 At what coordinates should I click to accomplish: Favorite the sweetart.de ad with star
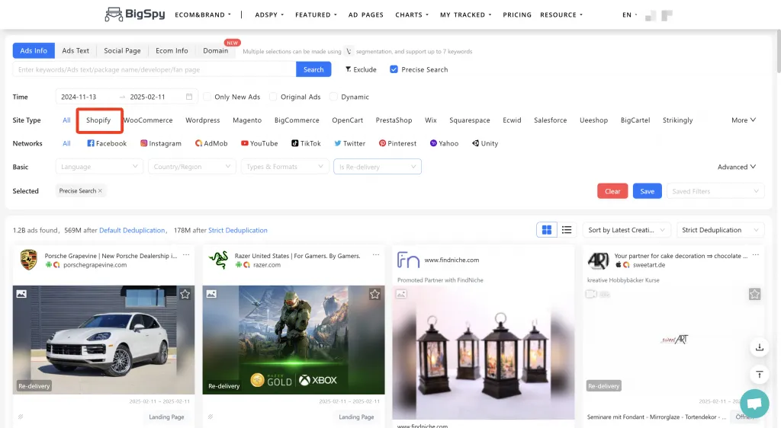[x=754, y=294]
